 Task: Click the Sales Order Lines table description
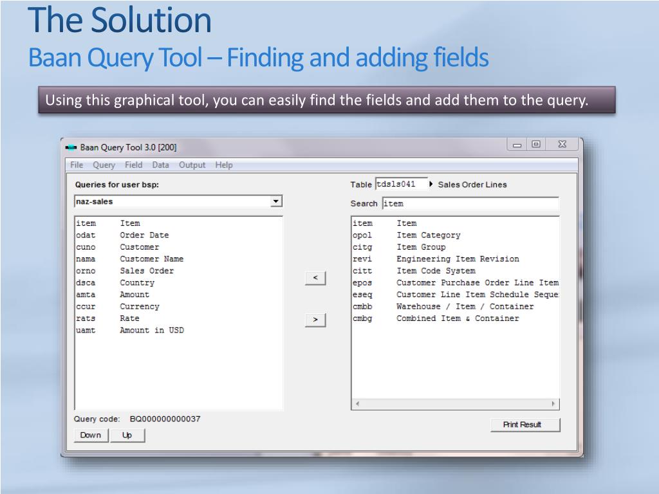click(x=472, y=185)
